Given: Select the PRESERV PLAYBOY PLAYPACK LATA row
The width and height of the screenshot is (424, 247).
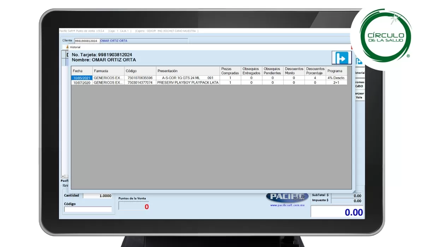Looking at the screenshot, I should [188, 83].
